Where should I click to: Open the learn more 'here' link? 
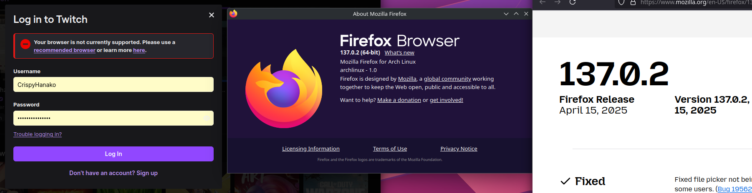(139, 50)
